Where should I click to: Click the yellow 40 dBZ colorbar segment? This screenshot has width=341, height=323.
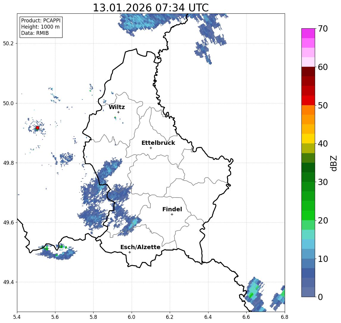tap(308, 139)
